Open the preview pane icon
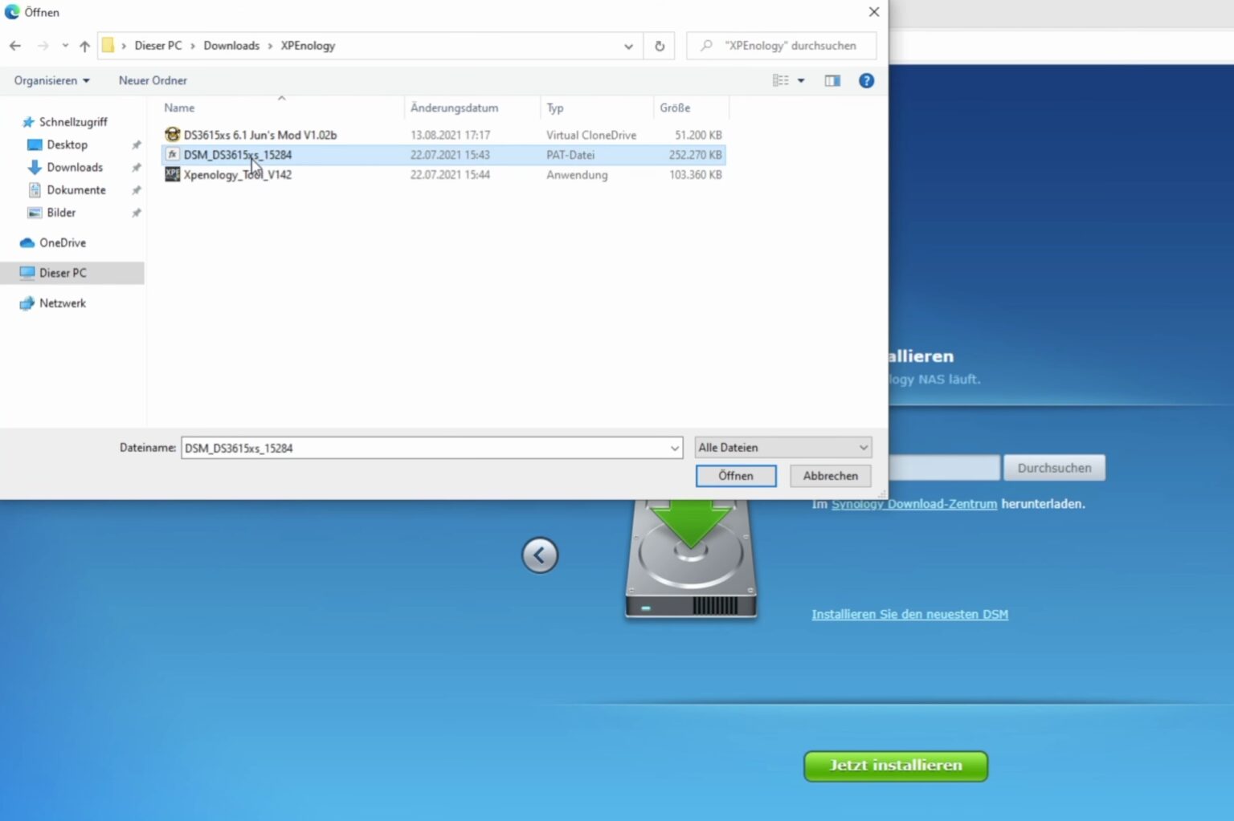 [832, 80]
